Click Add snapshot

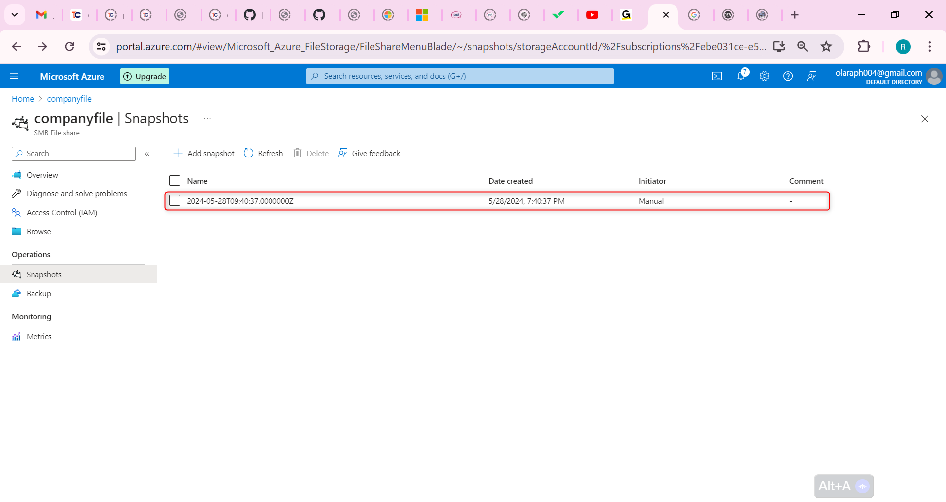click(204, 154)
